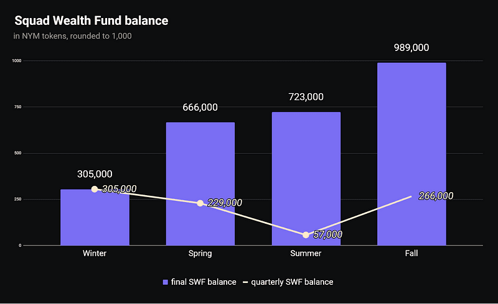The height and width of the screenshot is (304, 498).
Task: Click the purple final SWF balance legend swatch
Action: (x=165, y=282)
